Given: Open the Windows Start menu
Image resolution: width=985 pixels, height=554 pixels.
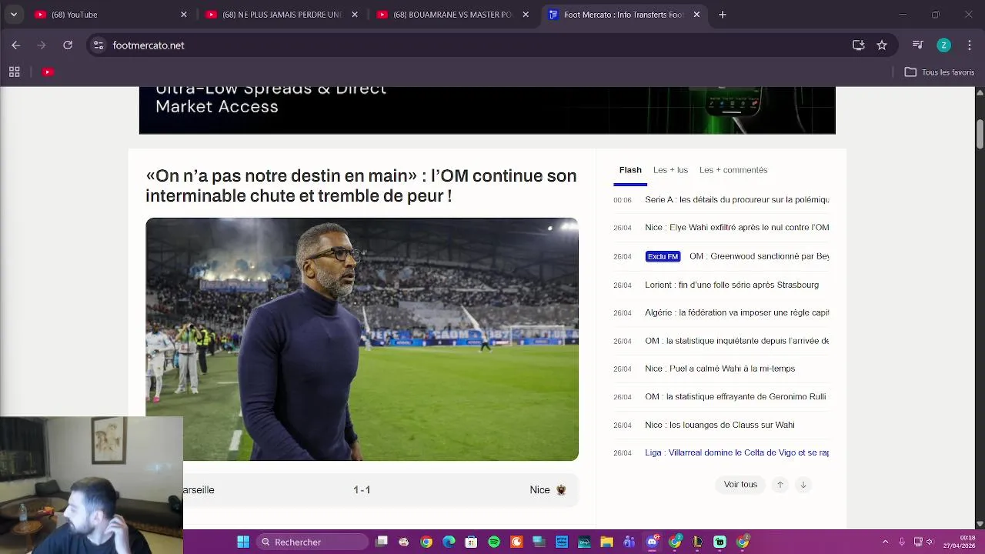Looking at the screenshot, I should pos(243,542).
